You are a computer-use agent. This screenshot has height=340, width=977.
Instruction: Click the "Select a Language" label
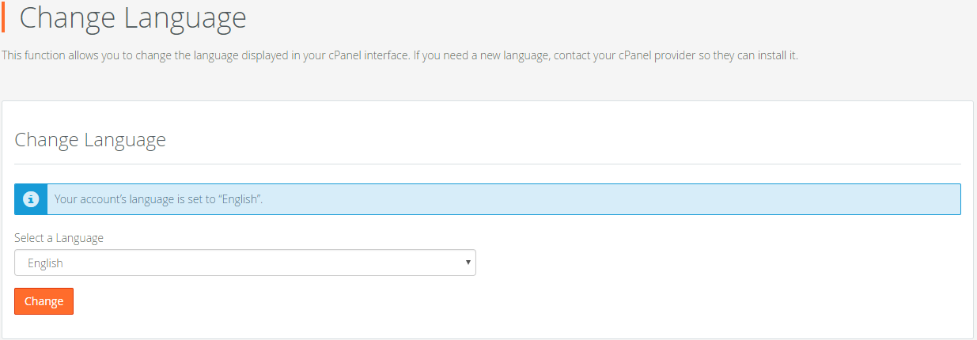click(59, 237)
